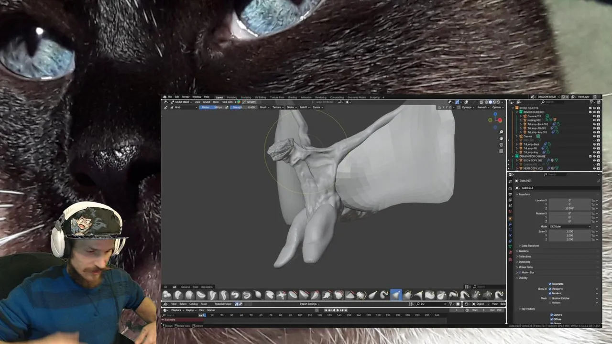The height and width of the screenshot is (344, 612).
Task: Open the outliner filter dropdown
Action: [593, 102]
